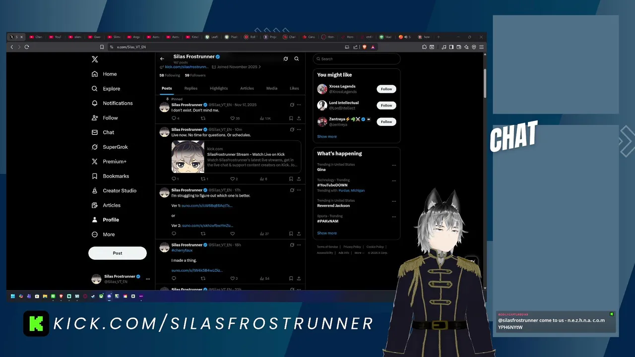Open more options on 'Live now' post
The image size is (635, 357).
point(299,129)
